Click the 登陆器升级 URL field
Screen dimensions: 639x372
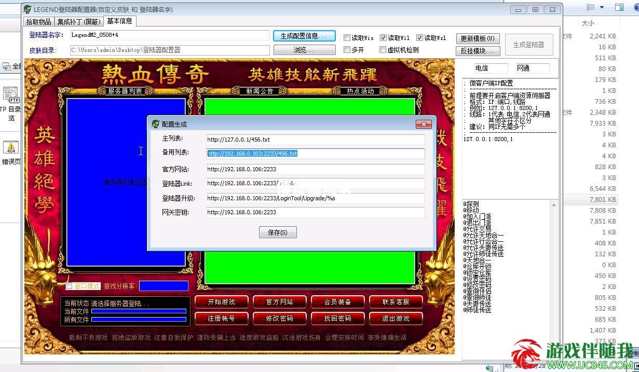tap(315, 198)
